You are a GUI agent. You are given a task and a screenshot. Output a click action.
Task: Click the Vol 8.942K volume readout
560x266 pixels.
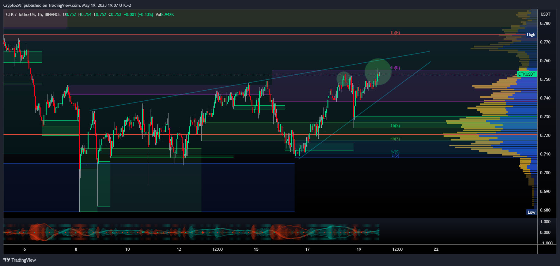tap(165, 14)
